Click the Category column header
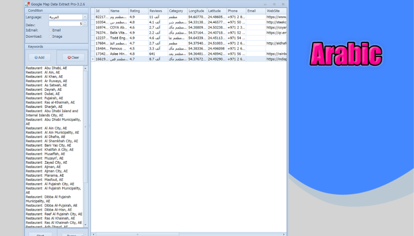414x236 pixels. coord(176,11)
